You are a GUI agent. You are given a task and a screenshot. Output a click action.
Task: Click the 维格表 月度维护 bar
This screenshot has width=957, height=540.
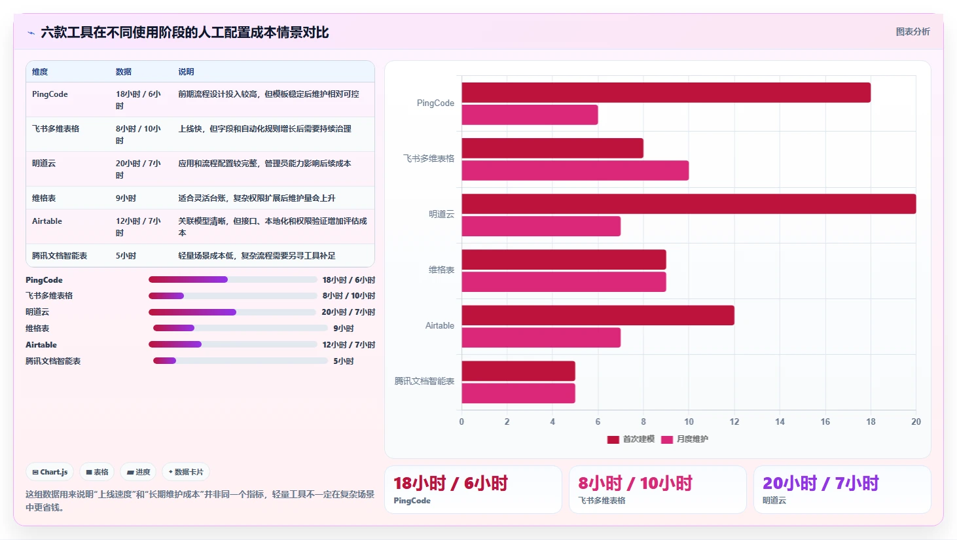click(x=564, y=281)
